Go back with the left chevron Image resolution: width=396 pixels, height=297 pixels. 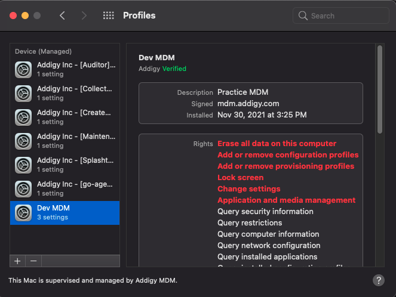pyautogui.click(x=62, y=16)
